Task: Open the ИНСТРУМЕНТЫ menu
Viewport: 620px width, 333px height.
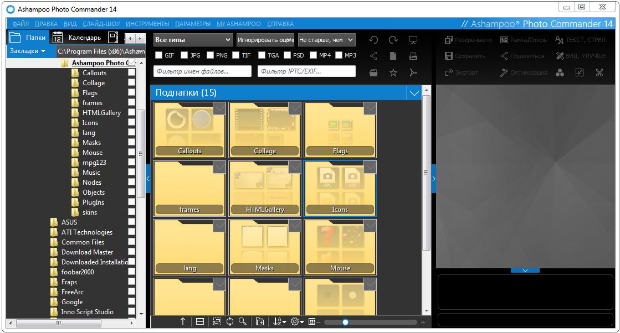Action: coord(147,24)
